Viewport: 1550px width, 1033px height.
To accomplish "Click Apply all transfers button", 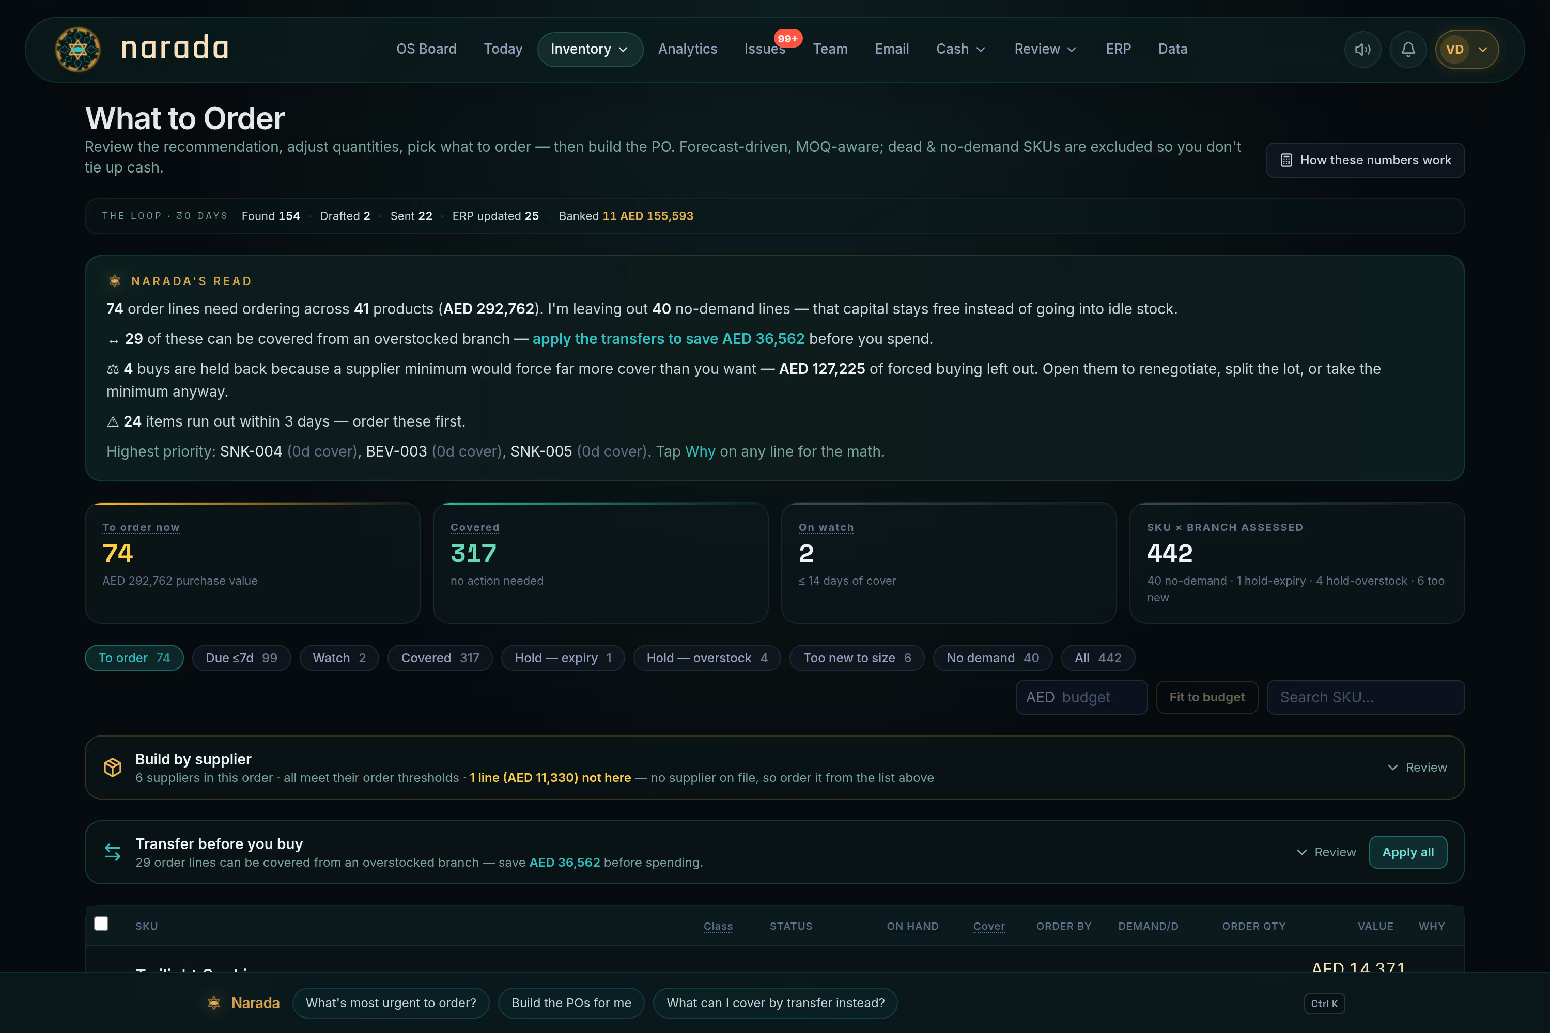I will coord(1407,853).
